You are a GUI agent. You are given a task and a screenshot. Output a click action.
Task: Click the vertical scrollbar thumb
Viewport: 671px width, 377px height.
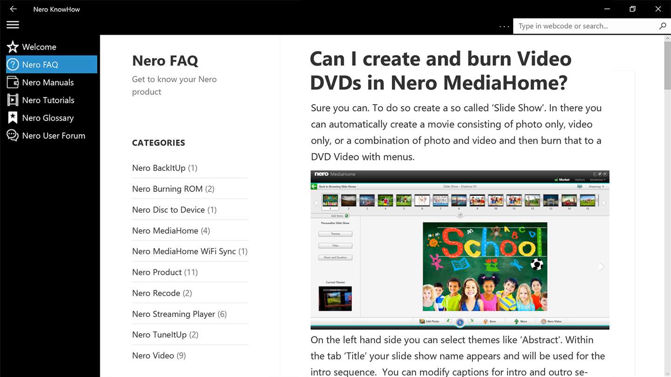pos(667,66)
